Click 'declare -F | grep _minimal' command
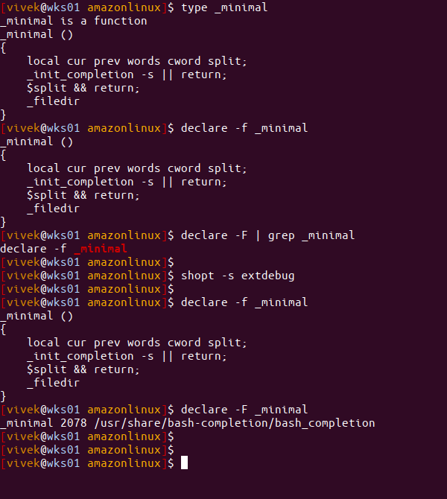 click(267, 235)
